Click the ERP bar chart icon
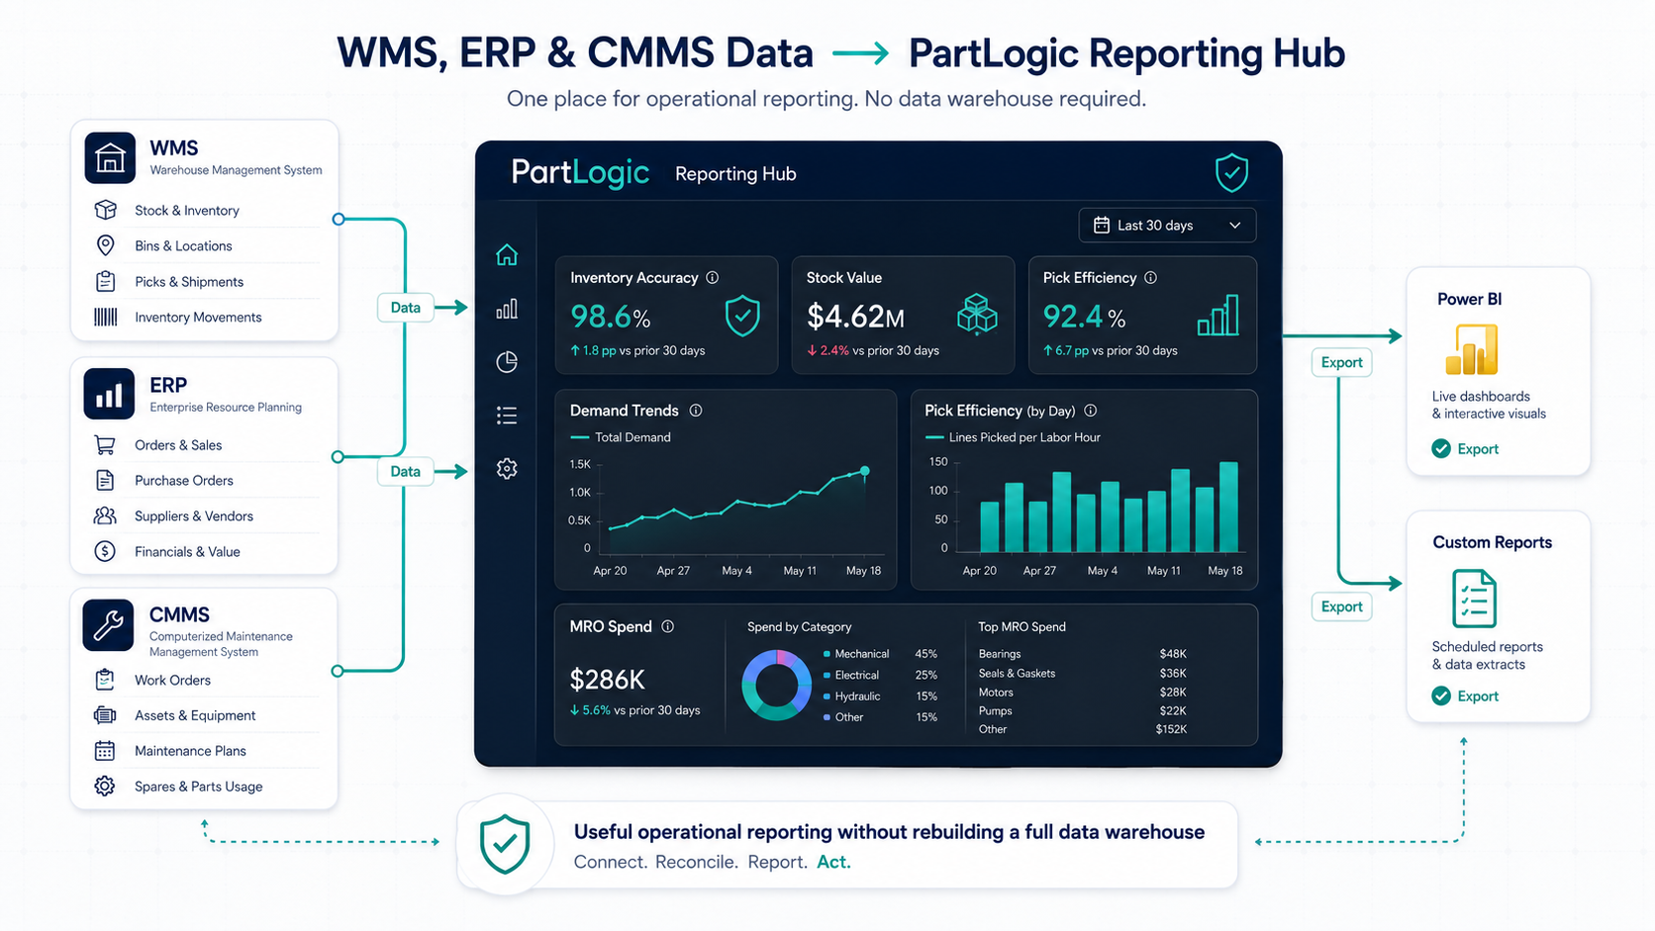This screenshot has width=1655, height=931. click(x=110, y=395)
